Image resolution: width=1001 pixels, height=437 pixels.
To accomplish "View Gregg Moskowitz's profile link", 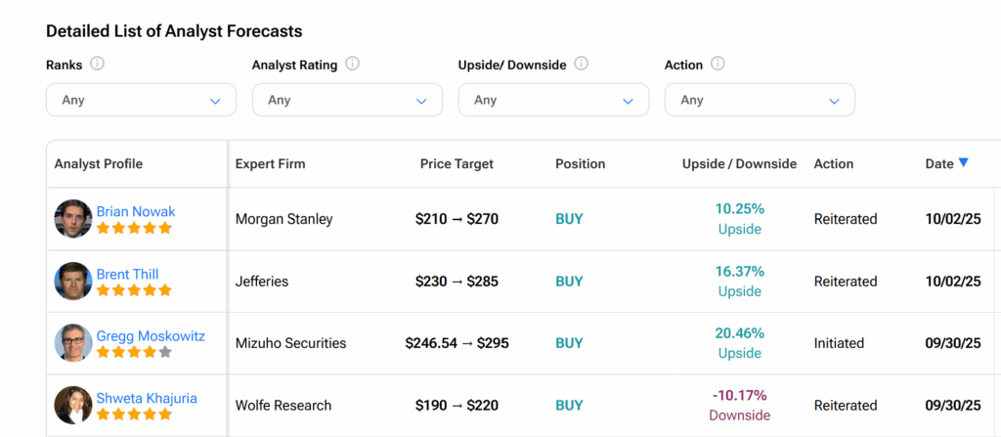I will click(x=151, y=335).
